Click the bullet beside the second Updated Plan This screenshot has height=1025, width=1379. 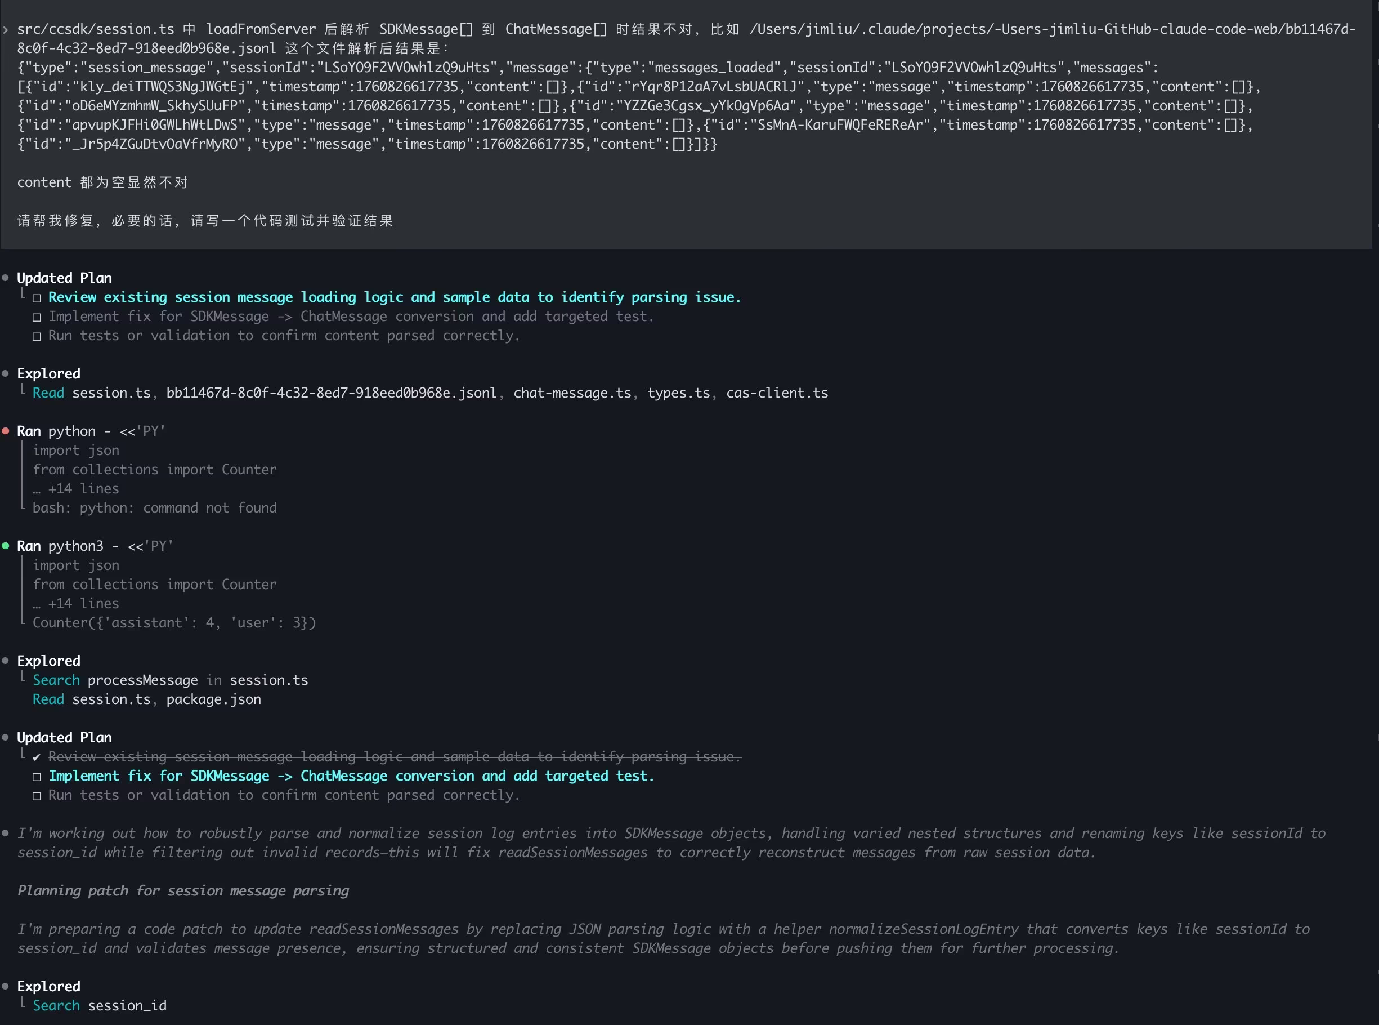click(x=6, y=737)
